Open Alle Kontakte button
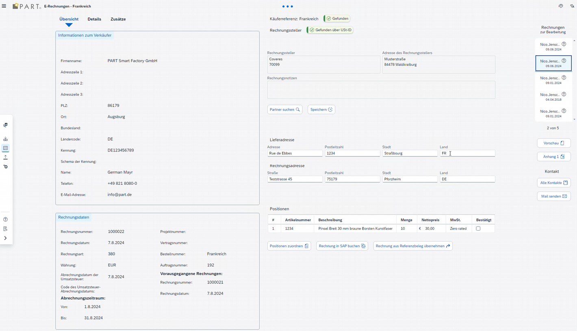 tap(554, 183)
